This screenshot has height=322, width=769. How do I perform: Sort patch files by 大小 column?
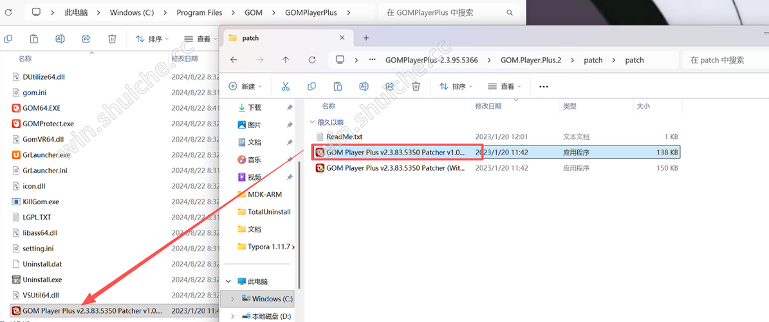643,106
